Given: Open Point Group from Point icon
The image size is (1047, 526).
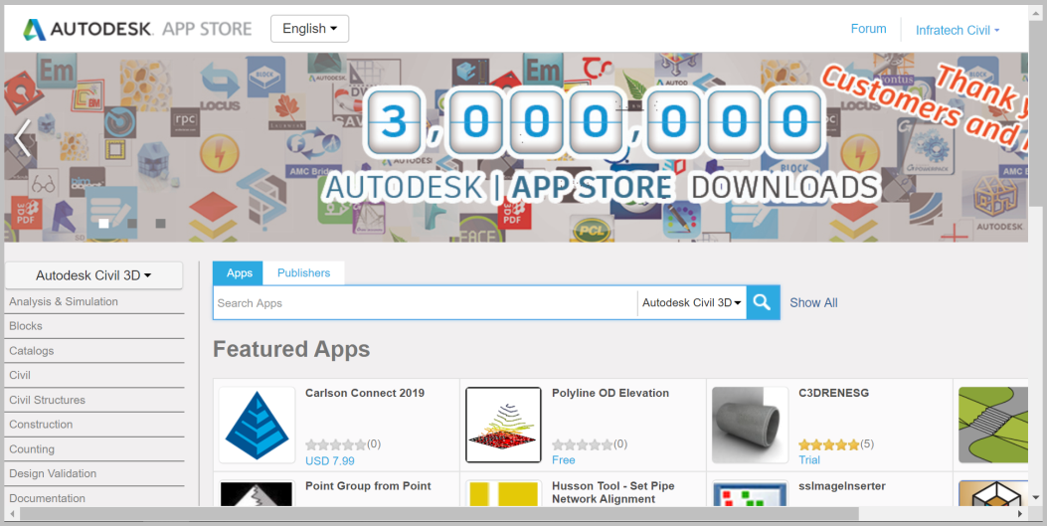Looking at the screenshot, I should (x=258, y=493).
